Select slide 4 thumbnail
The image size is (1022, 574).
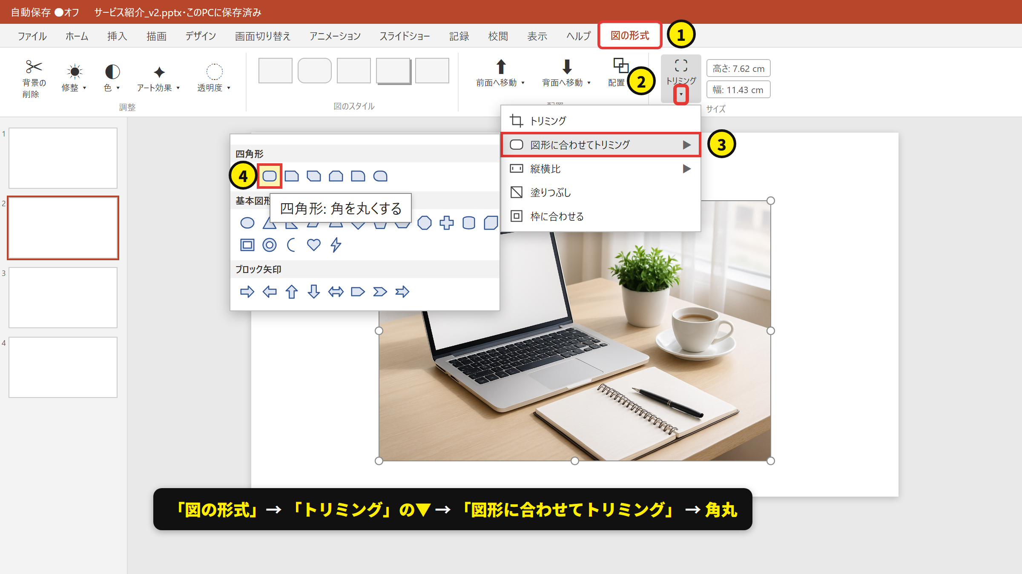click(x=63, y=367)
